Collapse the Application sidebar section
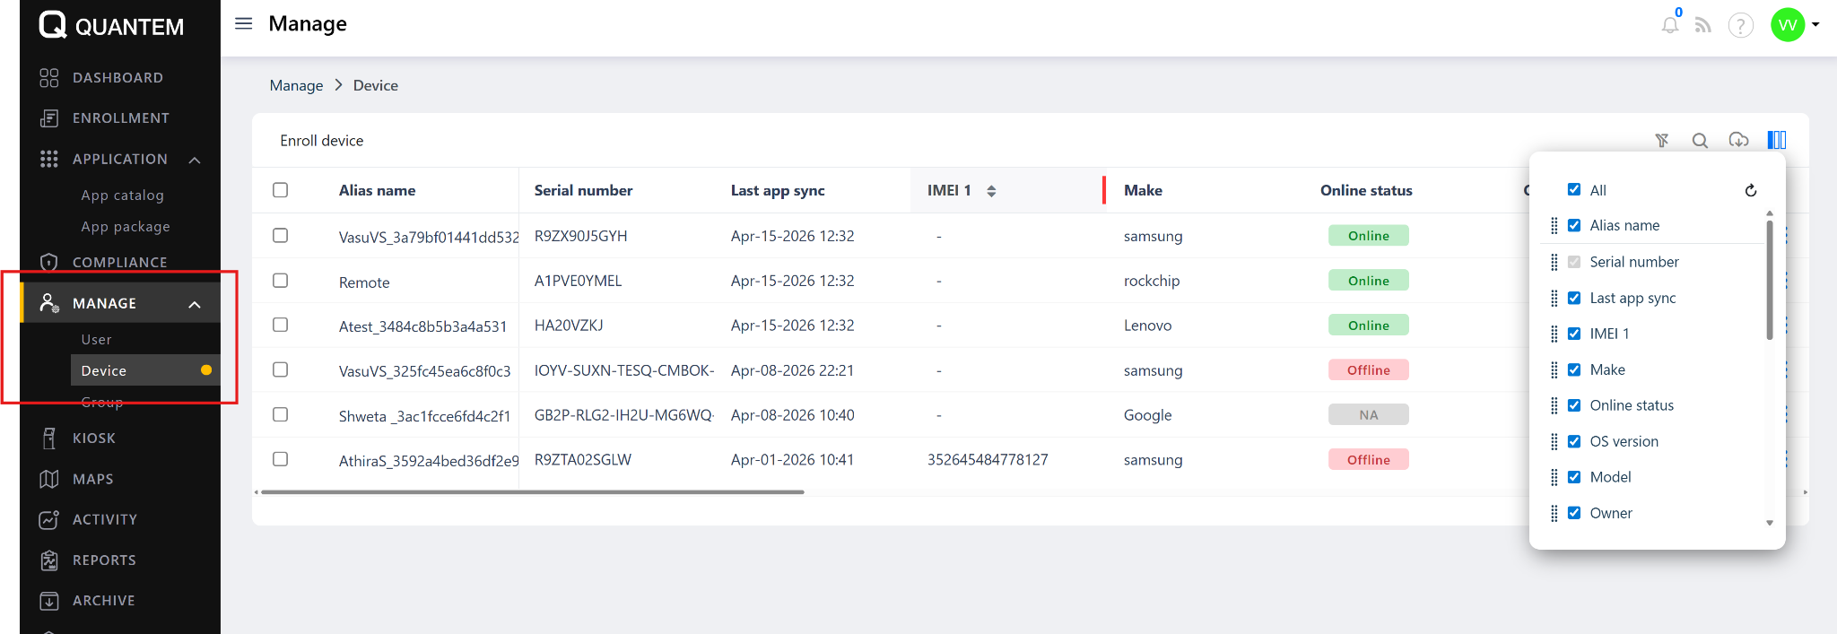1837x634 pixels. (x=195, y=160)
